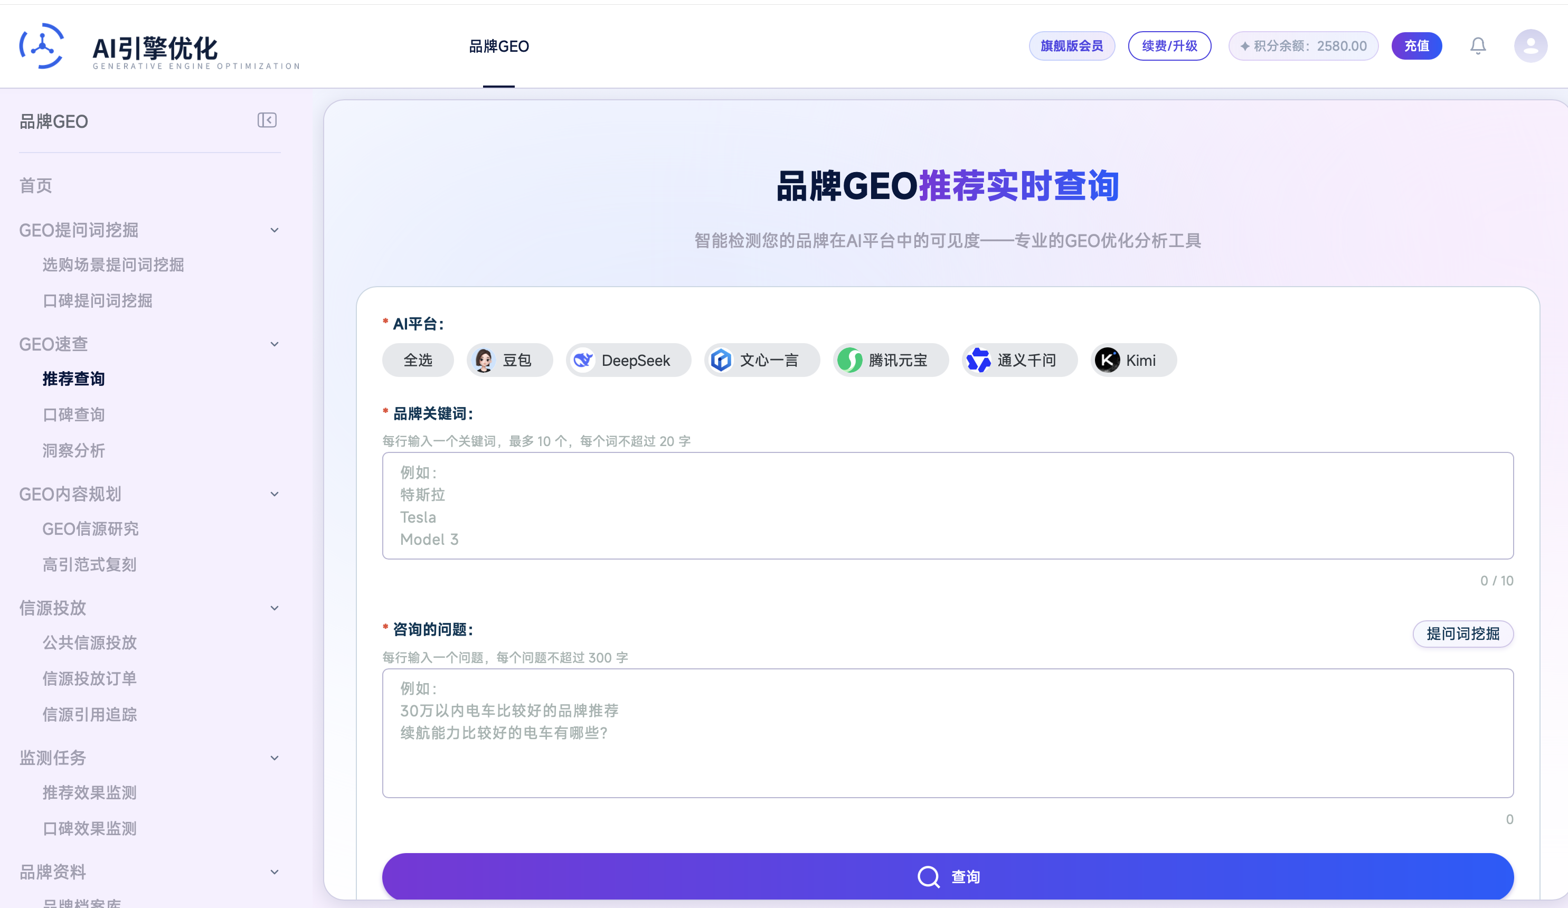
Task: Click the 0 / 10 keyword counter
Action: [x=1496, y=581]
